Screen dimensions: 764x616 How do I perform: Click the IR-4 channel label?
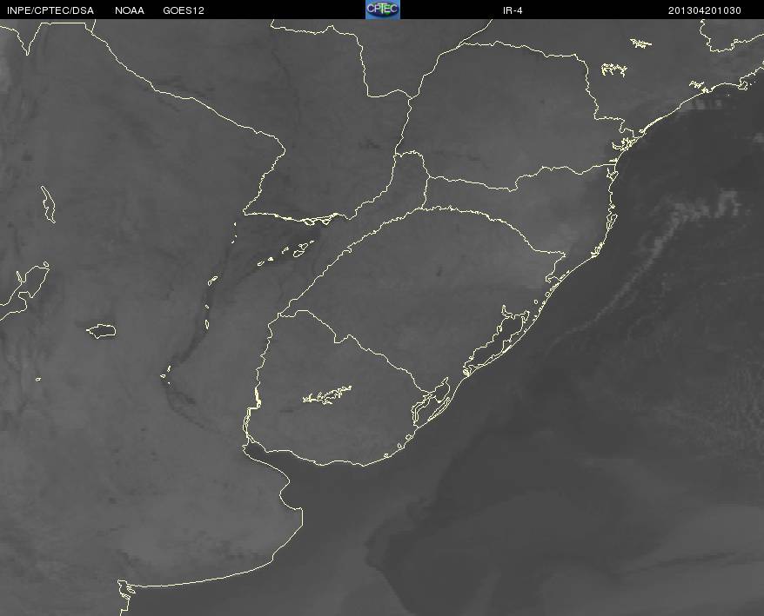(x=513, y=10)
